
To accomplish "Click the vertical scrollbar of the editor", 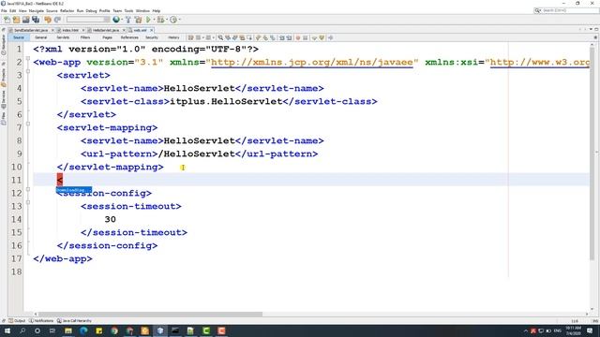I will pos(592,153).
